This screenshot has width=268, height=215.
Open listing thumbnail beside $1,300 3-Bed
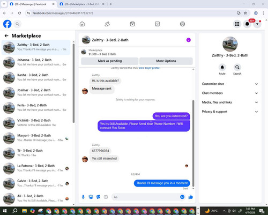pyautogui.click(x=84, y=52)
